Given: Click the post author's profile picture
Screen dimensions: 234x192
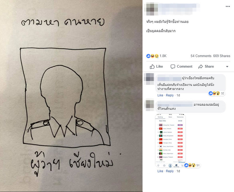Looking at the screenshot, I should pyautogui.click(x=152, y=9).
